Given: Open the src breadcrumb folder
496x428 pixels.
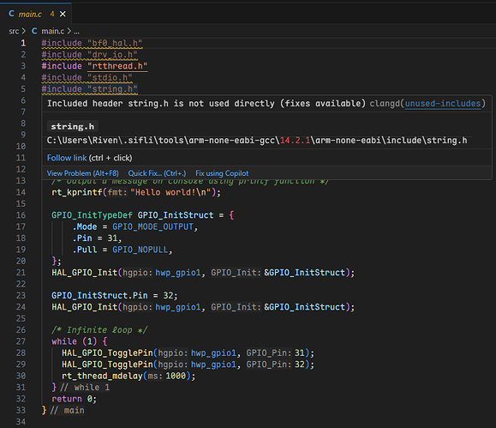Looking at the screenshot, I should (x=14, y=31).
